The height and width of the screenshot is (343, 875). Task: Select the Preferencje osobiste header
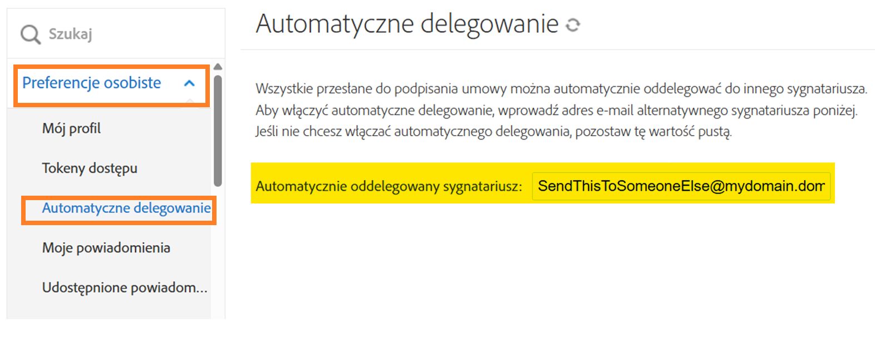(92, 83)
